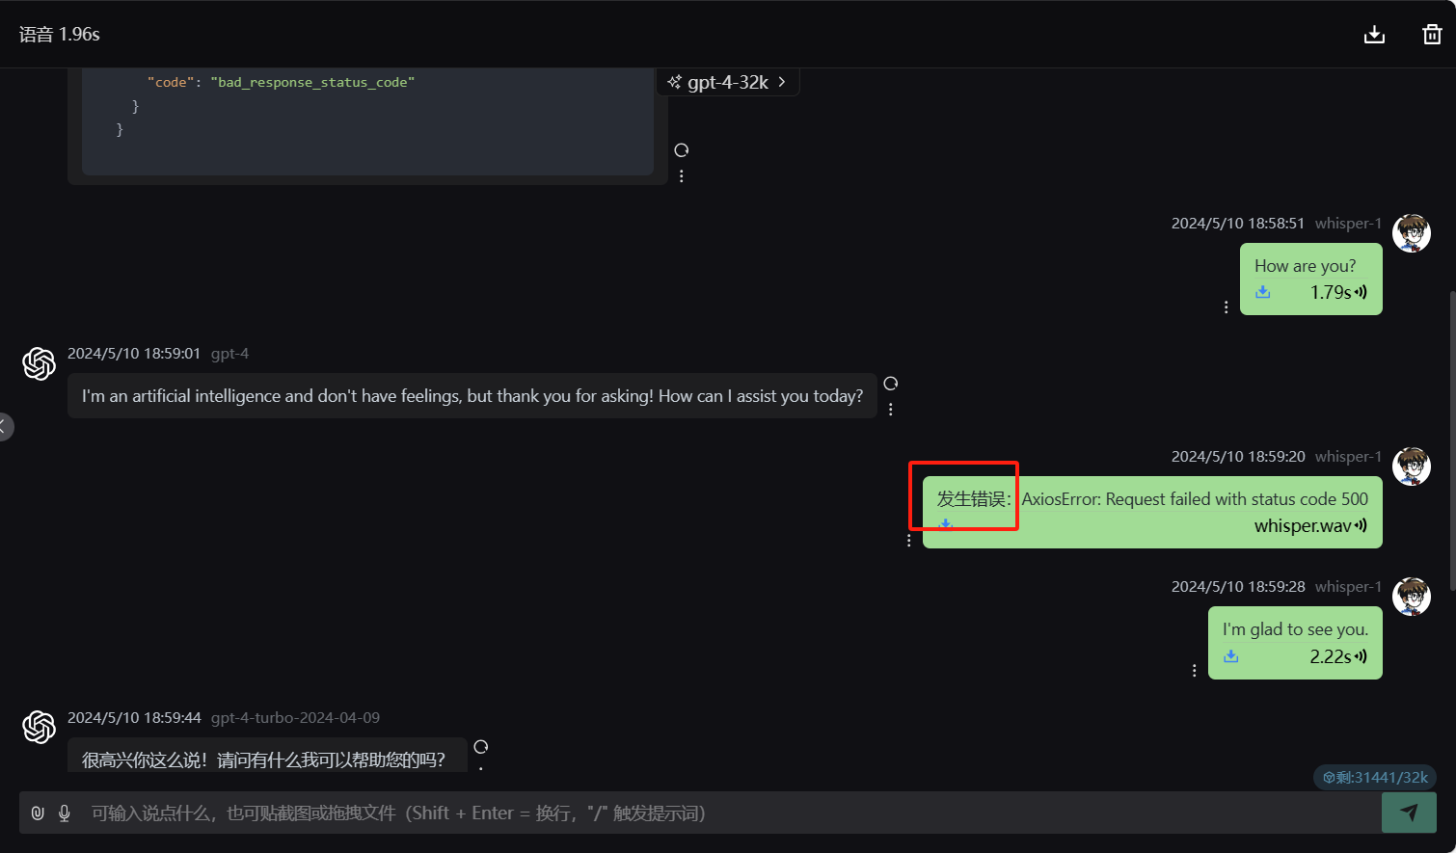Send the message with the paper plane button

click(x=1409, y=813)
